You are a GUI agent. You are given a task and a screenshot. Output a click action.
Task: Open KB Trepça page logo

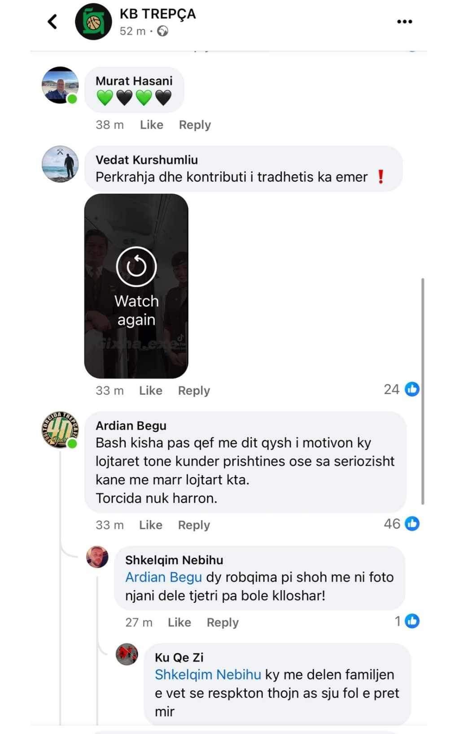[x=93, y=22]
